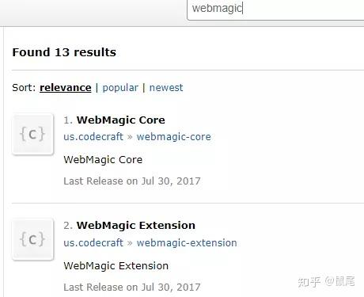Open the webmagic-core artifact link

(174, 137)
